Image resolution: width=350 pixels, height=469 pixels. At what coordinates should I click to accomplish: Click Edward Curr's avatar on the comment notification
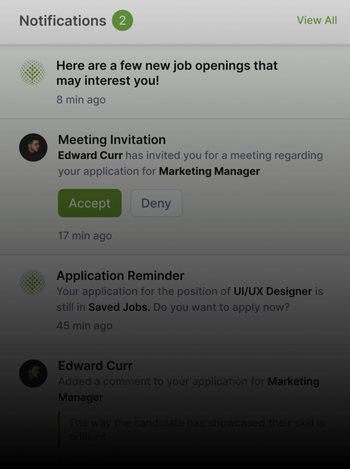(x=33, y=373)
